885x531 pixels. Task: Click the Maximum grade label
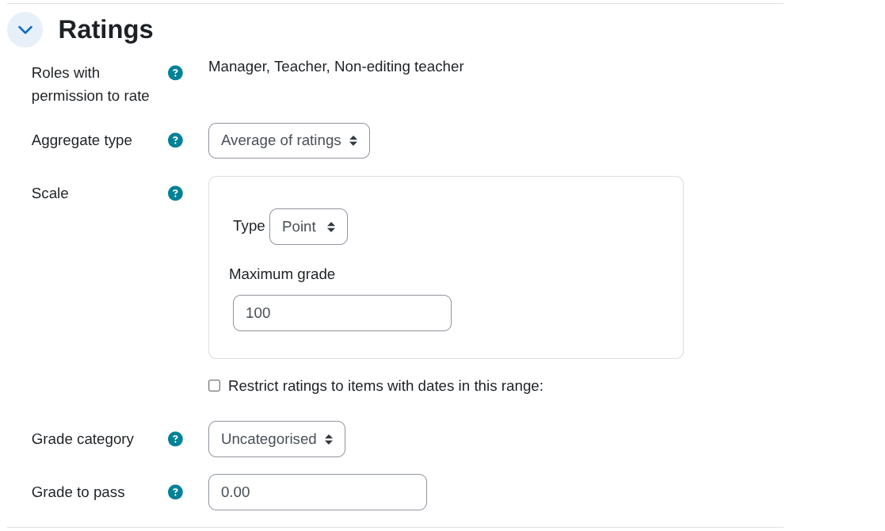(x=281, y=274)
